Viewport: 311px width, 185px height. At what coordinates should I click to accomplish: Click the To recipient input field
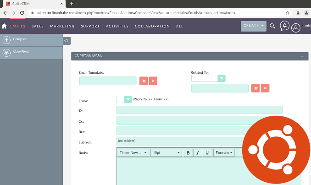(x=199, y=110)
